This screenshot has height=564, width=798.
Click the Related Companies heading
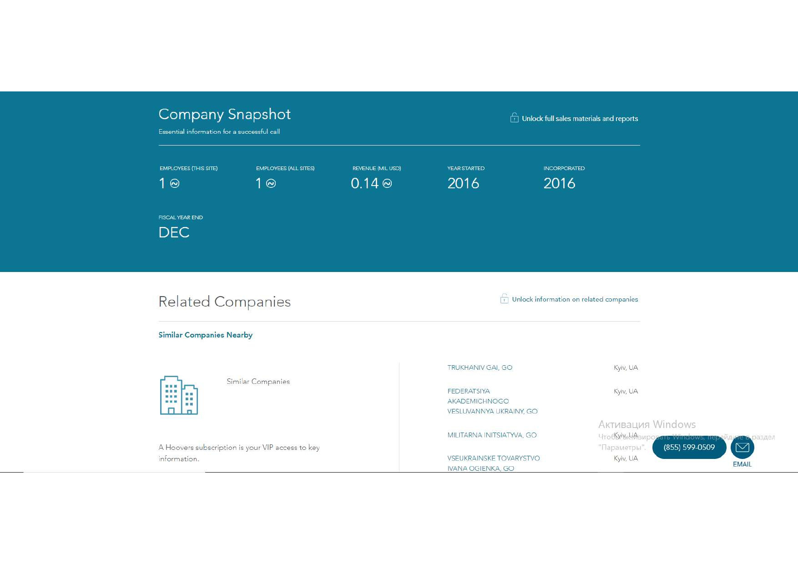pyautogui.click(x=224, y=302)
